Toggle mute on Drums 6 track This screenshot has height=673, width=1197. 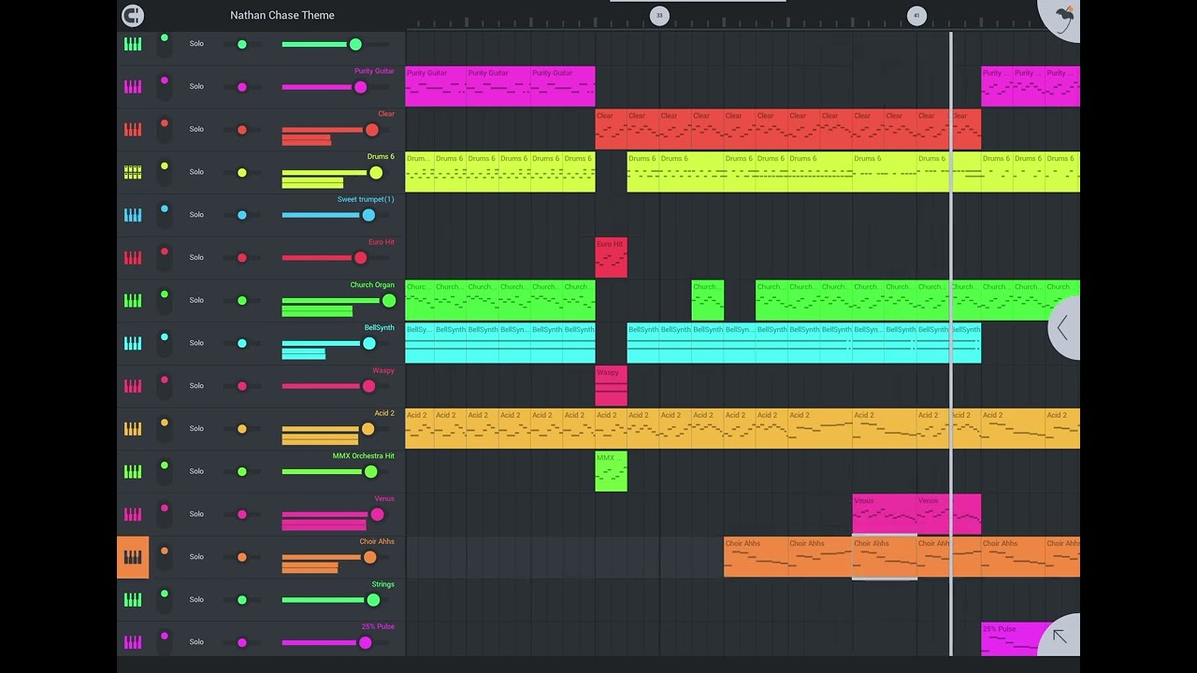coord(164,172)
